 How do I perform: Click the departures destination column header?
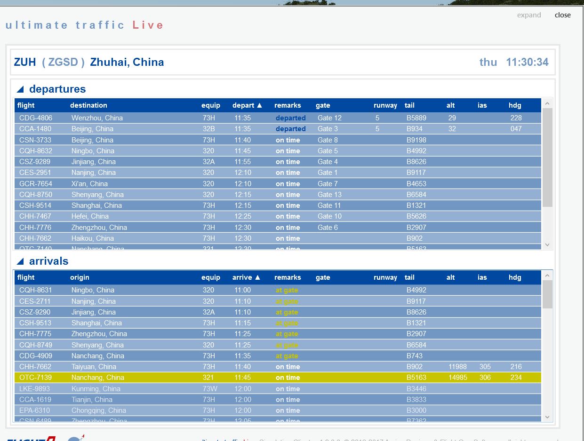[88, 105]
